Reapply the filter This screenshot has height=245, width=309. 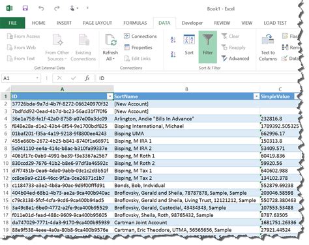pos(233,48)
